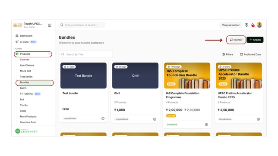The height and width of the screenshot is (156, 278).
Task: Click the top command search magnifier icon
Action: click(62, 25)
